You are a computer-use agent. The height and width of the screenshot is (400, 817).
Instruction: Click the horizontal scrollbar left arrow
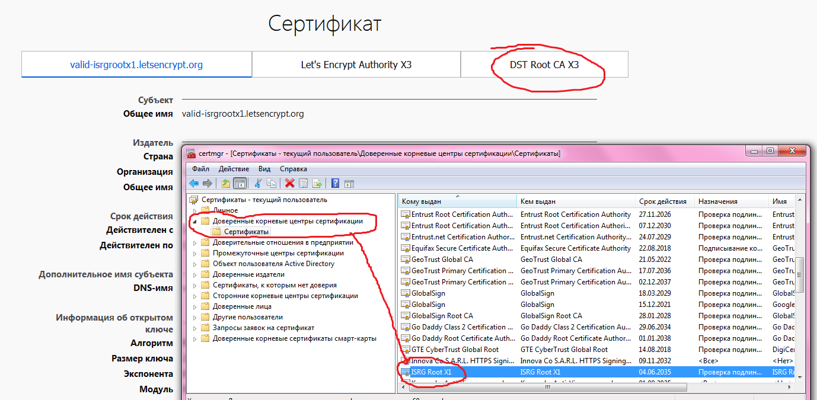coord(403,387)
